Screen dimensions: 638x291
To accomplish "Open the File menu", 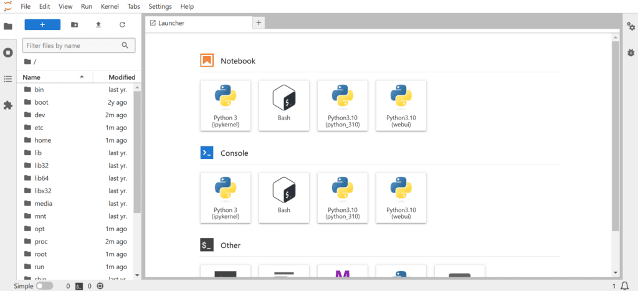I will (x=25, y=6).
